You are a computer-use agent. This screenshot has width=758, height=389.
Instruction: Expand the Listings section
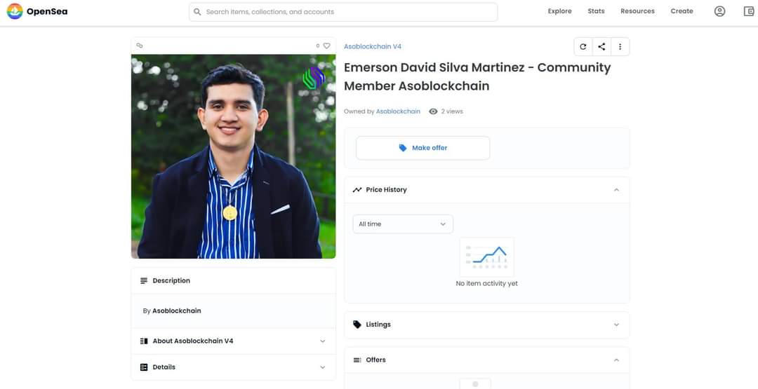(x=616, y=325)
